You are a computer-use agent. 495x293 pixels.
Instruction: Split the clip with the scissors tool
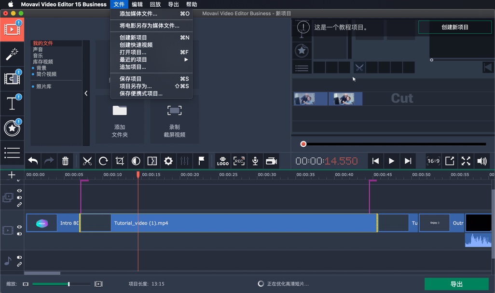(x=88, y=161)
